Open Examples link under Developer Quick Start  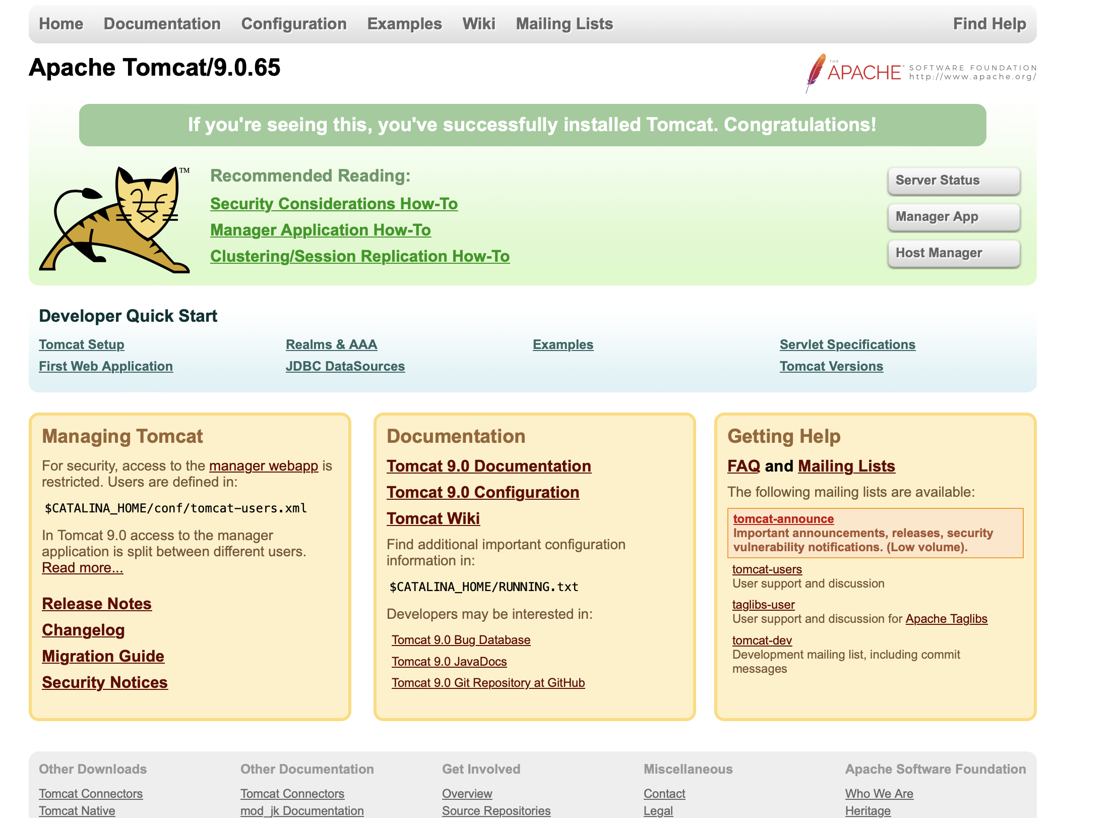[563, 344]
